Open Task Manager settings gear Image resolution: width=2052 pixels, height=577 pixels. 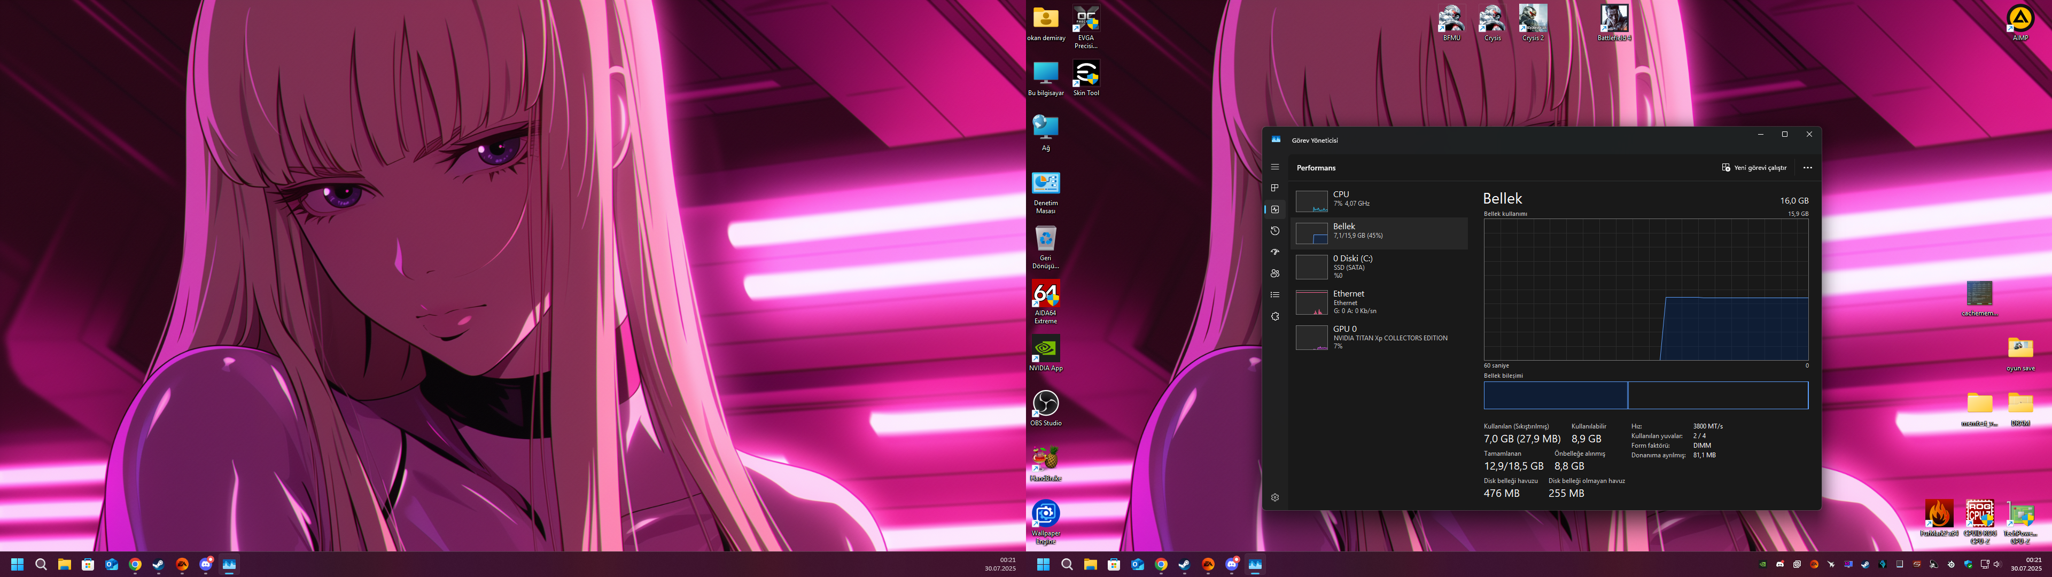(x=1274, y=497)
